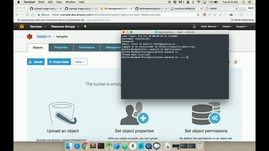
Task: Open Sublime Text from the dock
Action: [93, 146]
